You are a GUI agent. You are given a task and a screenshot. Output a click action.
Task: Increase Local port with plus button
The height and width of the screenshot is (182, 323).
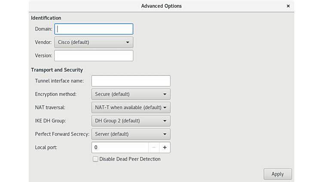[165, 148]
